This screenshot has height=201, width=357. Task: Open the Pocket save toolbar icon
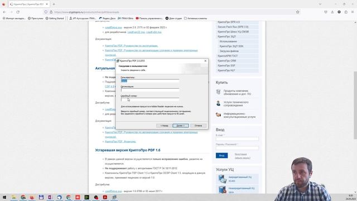(326, 12)
